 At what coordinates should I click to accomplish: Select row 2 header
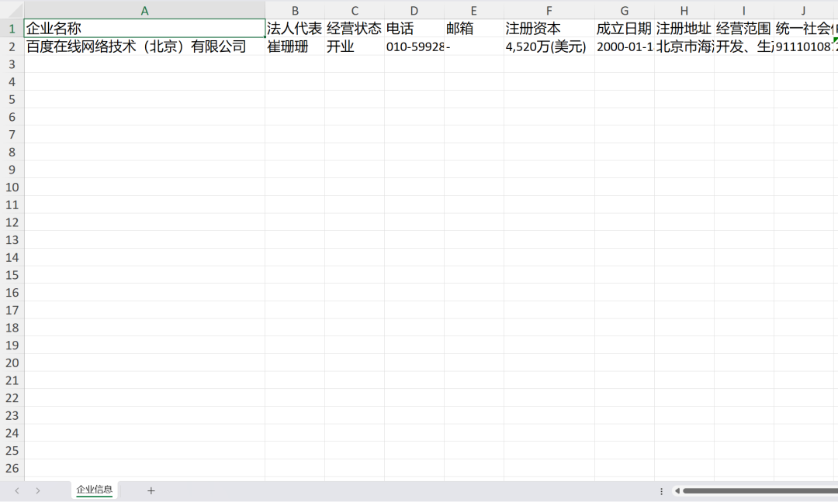pos(12,46)
